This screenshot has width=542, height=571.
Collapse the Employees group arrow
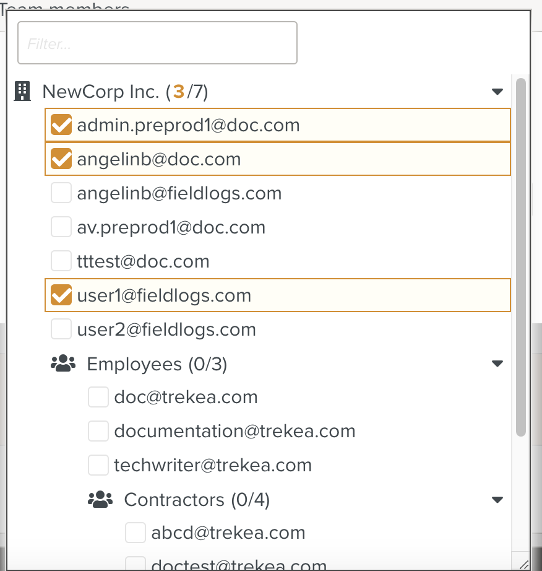tap(497, 364)
